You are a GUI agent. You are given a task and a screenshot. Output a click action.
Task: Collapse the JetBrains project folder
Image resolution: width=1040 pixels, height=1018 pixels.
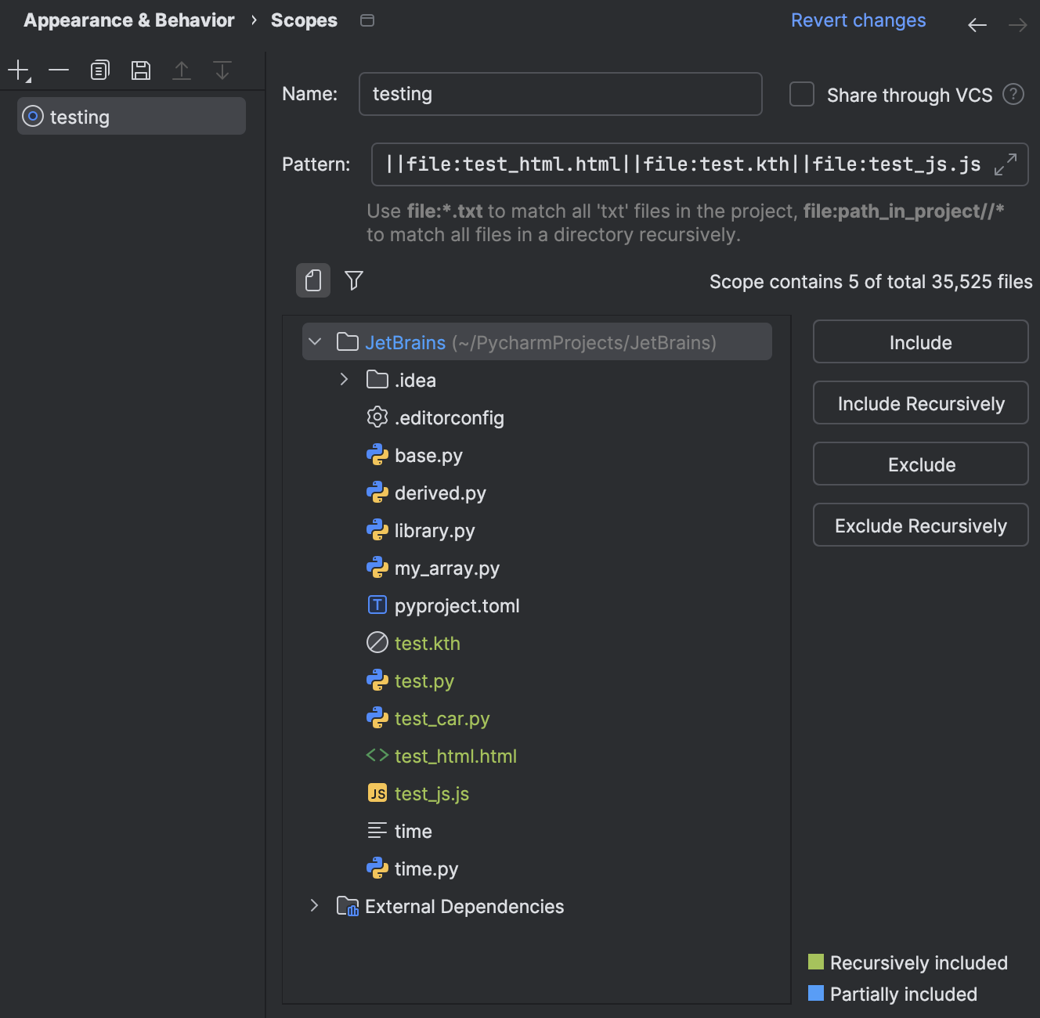(315, 341)
